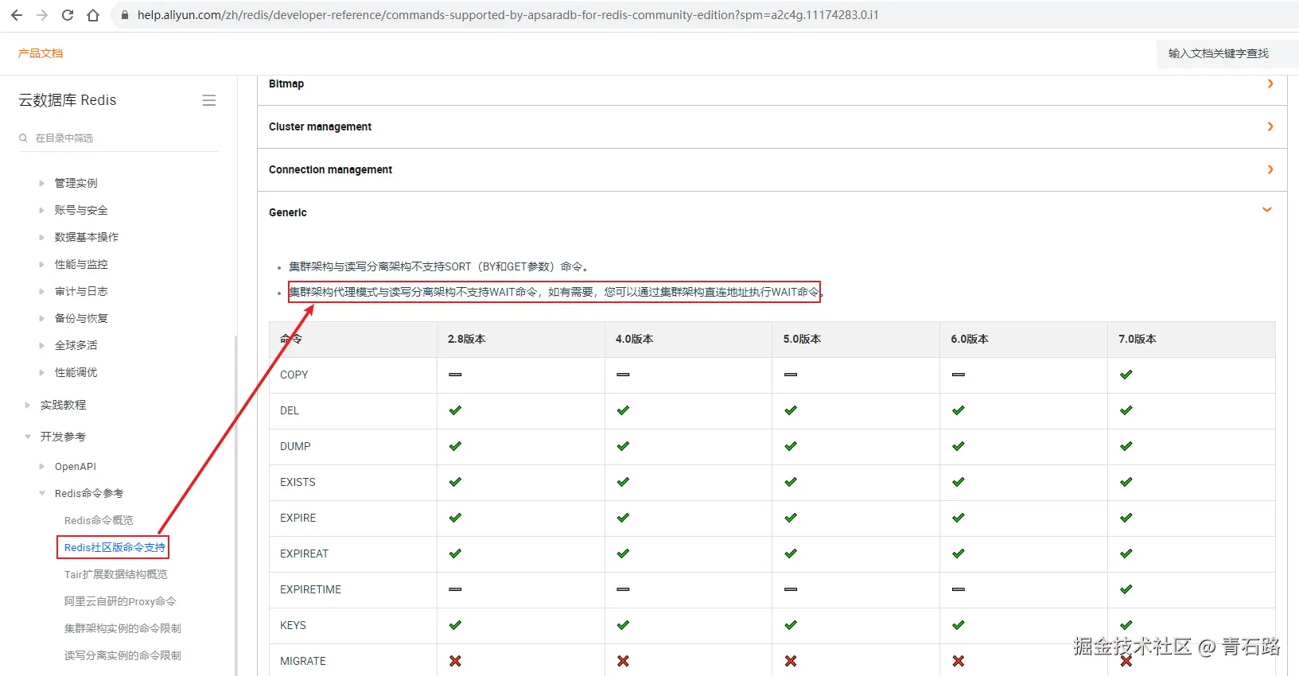Click the EXPIRE command cell

(x=353, y=518)
